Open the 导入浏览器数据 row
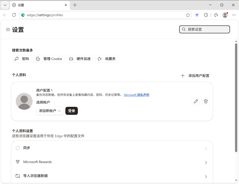 coord(112,176)
